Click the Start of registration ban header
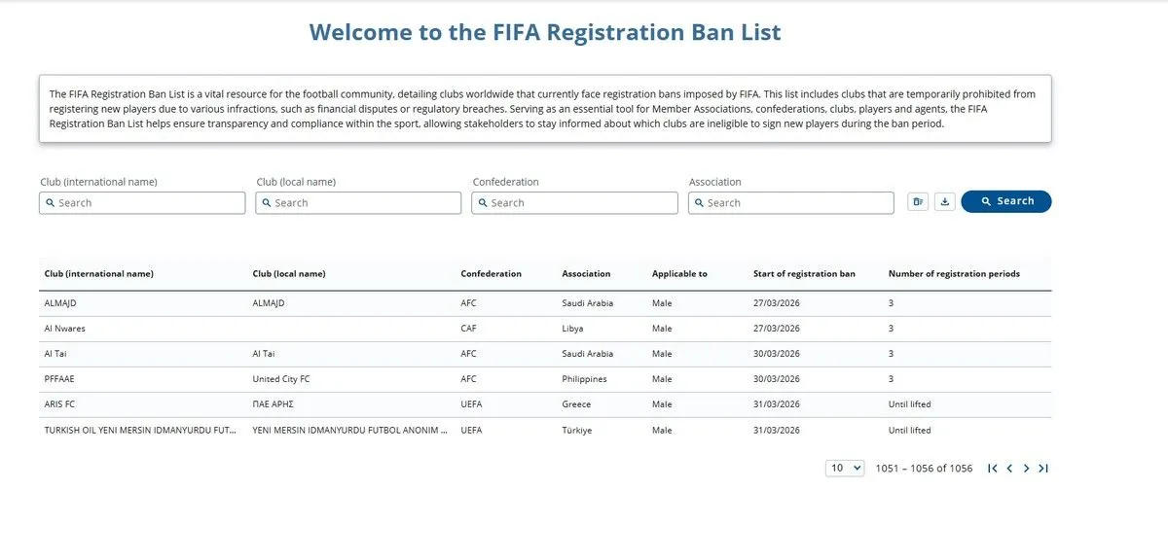The width and height of the screenshot is (1168, 559). [804, 274]
